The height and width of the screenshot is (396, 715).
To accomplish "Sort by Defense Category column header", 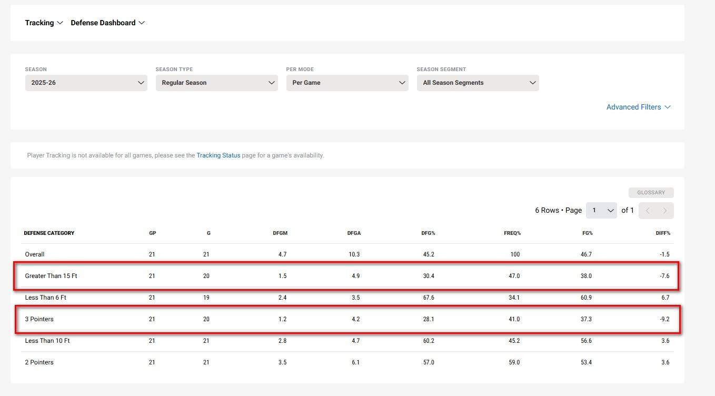I will (49, 233).
